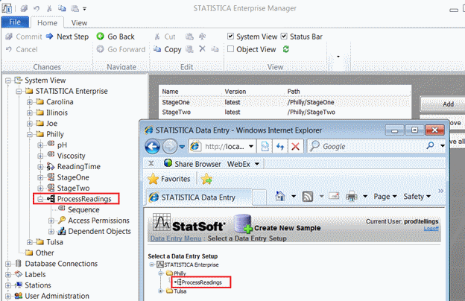Expand the Illinois folder node
Viewport: 465px width, 301px height.
click(30, 113)
